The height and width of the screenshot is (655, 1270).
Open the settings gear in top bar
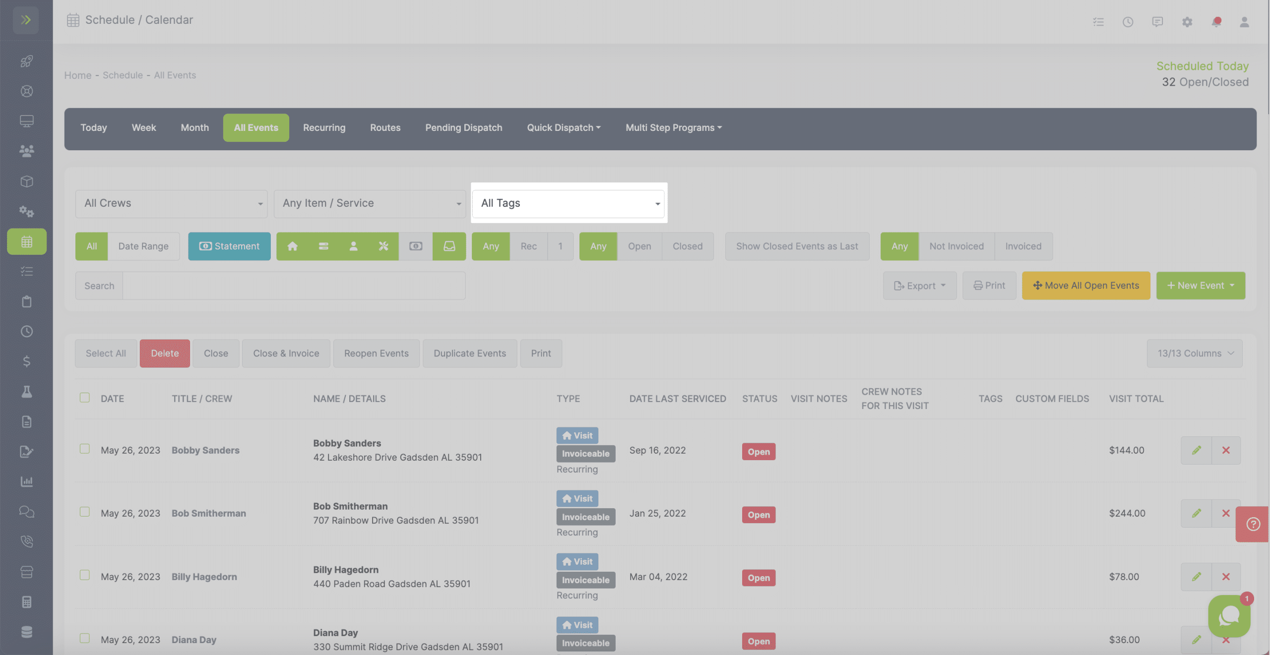(x=1187, y=22)
